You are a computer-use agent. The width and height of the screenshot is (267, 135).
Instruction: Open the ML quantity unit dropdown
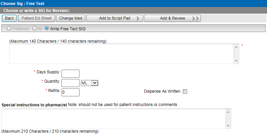click(x=89, y=83)
